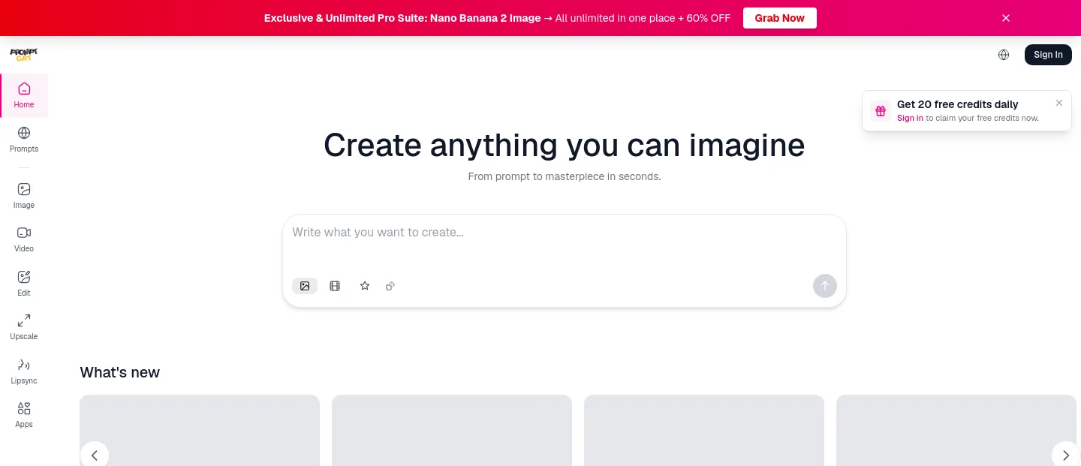Open the third What's new card
This screenshot has width=1081, height=466.
pyautogui.click(x=704, y=431)
